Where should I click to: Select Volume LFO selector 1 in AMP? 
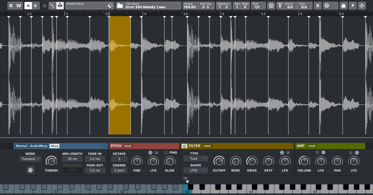tap(317, 152)
